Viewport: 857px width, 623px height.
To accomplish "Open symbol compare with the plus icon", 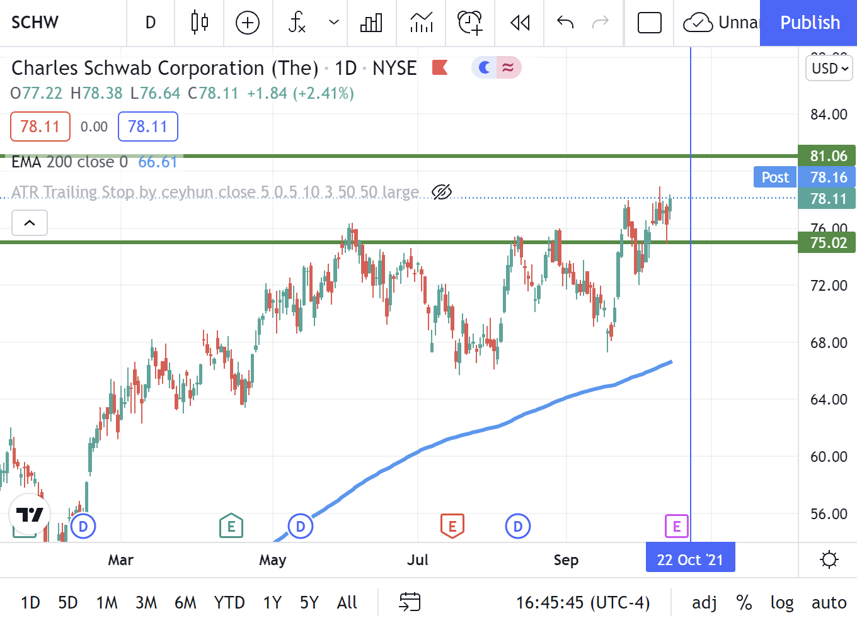I will (x=248, y=23).
